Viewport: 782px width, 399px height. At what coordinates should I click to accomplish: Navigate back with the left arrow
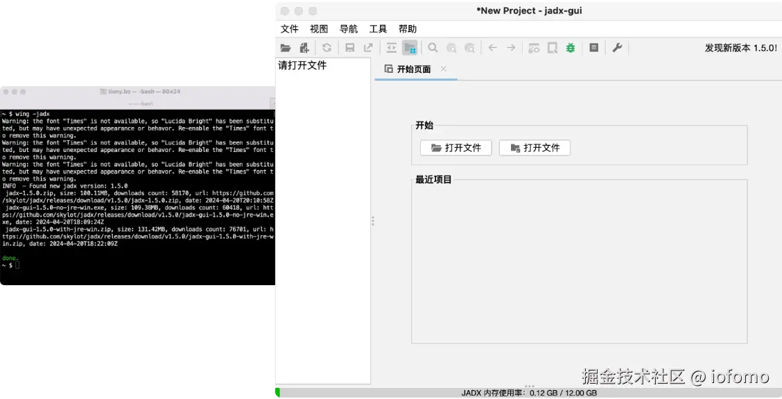pos(493,48)
